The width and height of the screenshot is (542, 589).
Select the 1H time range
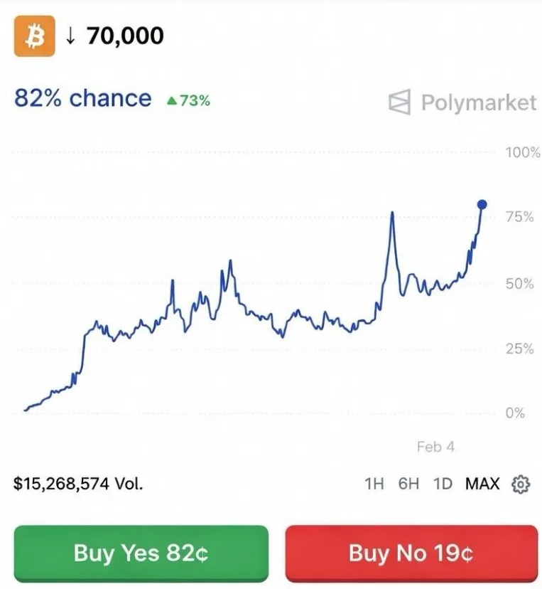[374, 484]
